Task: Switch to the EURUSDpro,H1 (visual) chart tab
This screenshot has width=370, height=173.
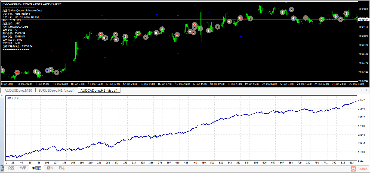Action: (x=56, y=91)
